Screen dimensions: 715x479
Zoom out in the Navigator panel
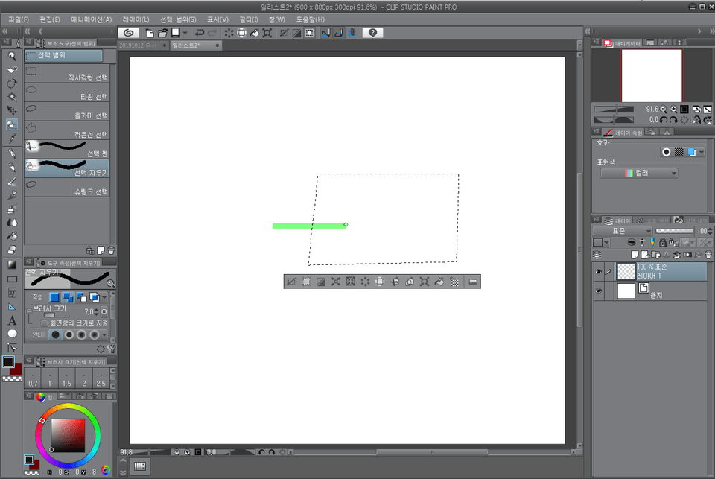coord(664,110)
